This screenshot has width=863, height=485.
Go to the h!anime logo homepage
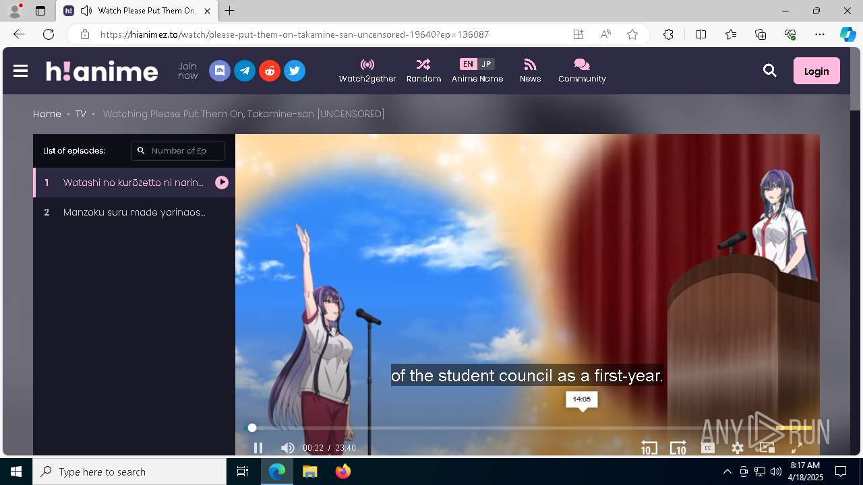pyautogui.click(x=102, y=71)
